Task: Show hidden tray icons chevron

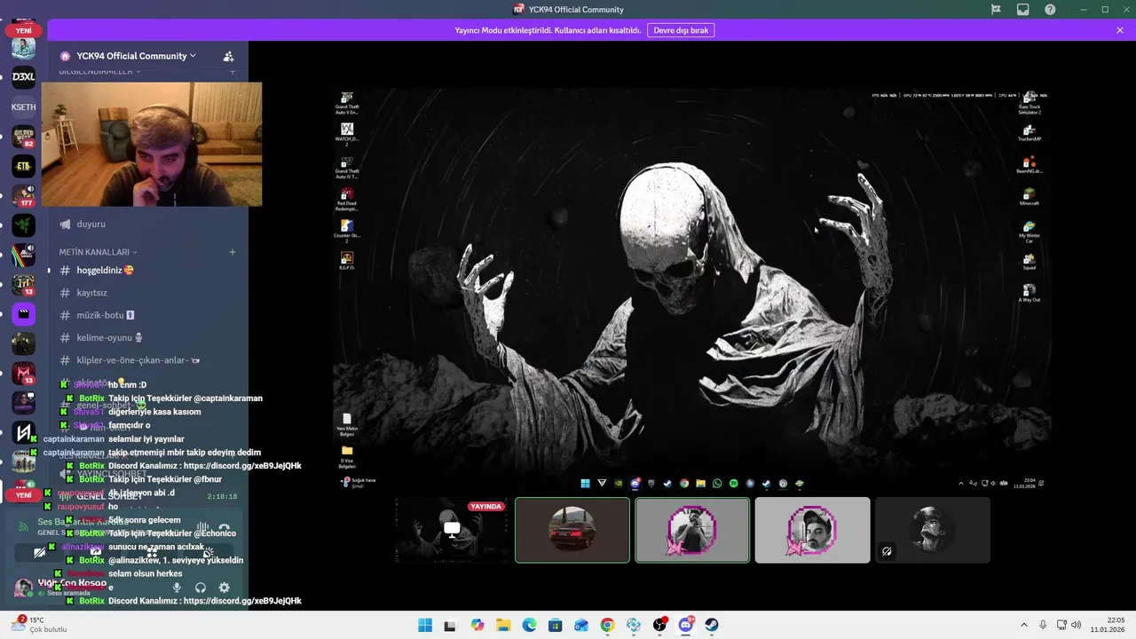Action: (x=1023, y=625)
